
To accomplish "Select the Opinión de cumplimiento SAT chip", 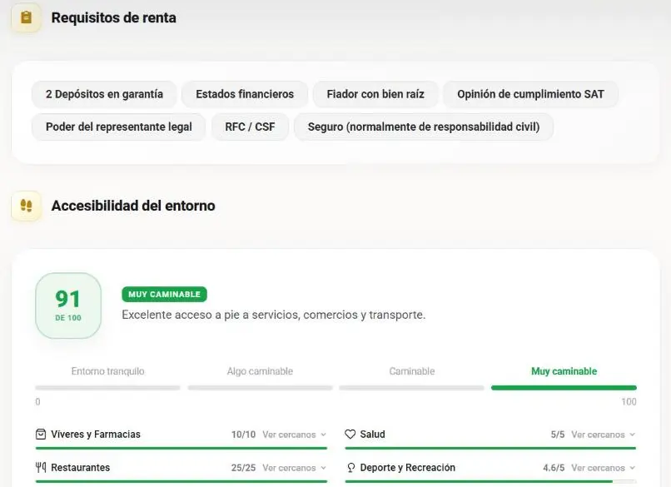I will click(x=530, y=94).
